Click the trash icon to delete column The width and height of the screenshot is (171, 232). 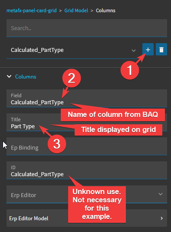pos(161,49)
